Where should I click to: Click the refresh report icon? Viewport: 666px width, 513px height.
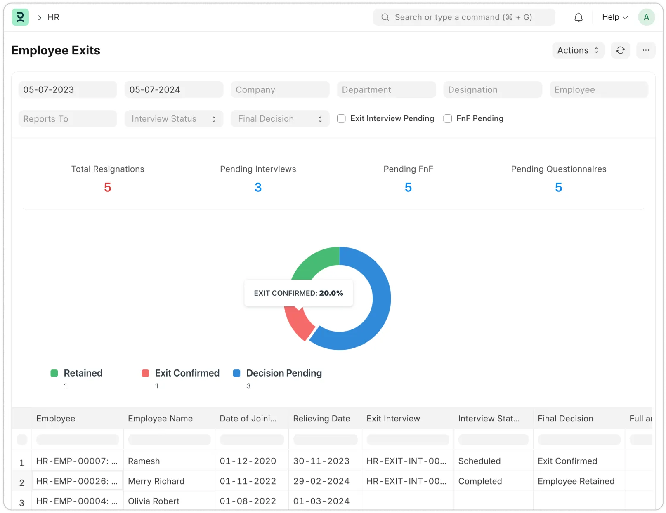[620, 50]
